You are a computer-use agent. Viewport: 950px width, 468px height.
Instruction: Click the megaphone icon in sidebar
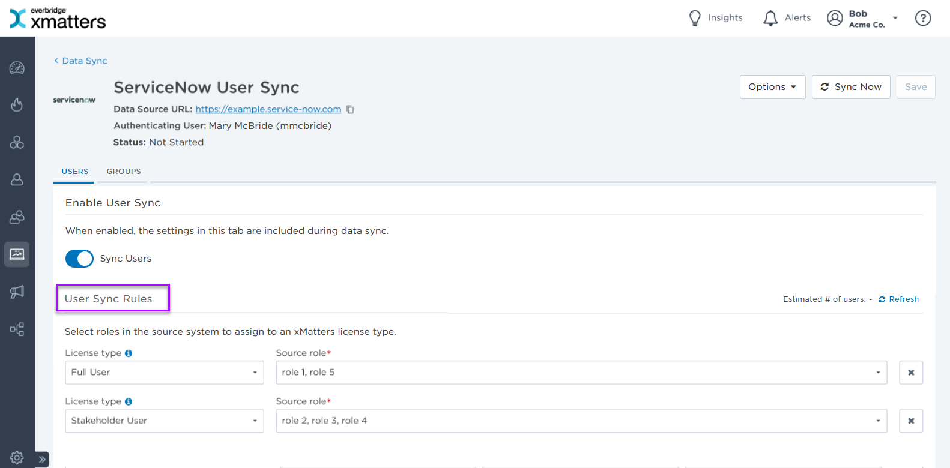pyautogui.click(x=17, y=292)
